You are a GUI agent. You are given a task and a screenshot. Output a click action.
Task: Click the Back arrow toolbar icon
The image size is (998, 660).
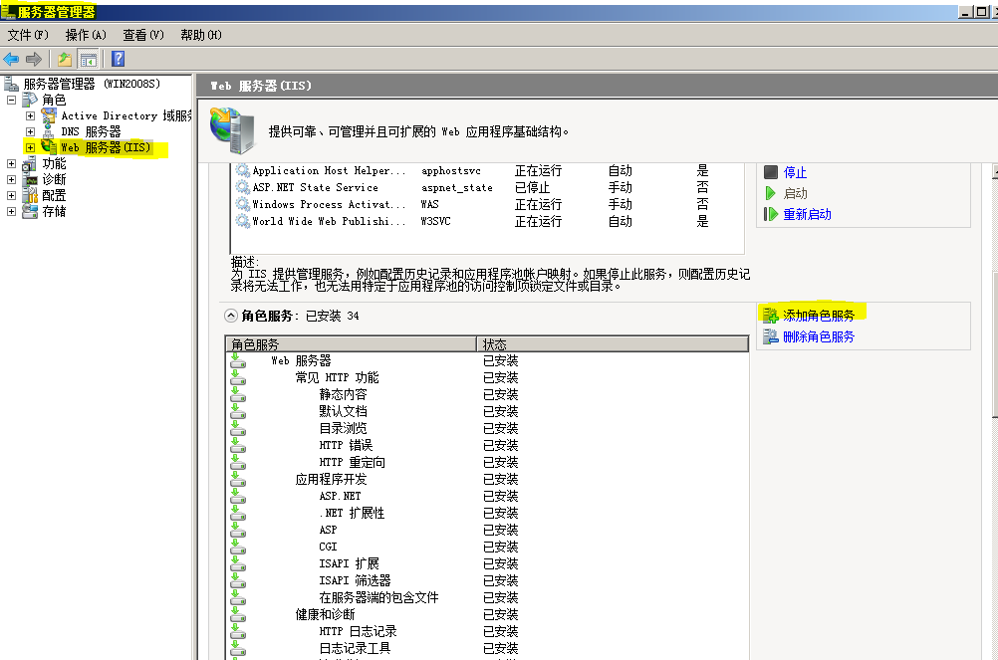coord(11,59)
